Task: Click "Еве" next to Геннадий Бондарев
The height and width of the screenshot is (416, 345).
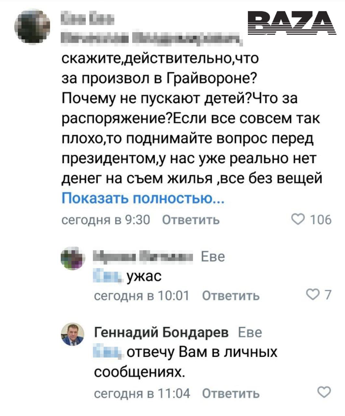Action: [250, 332]
